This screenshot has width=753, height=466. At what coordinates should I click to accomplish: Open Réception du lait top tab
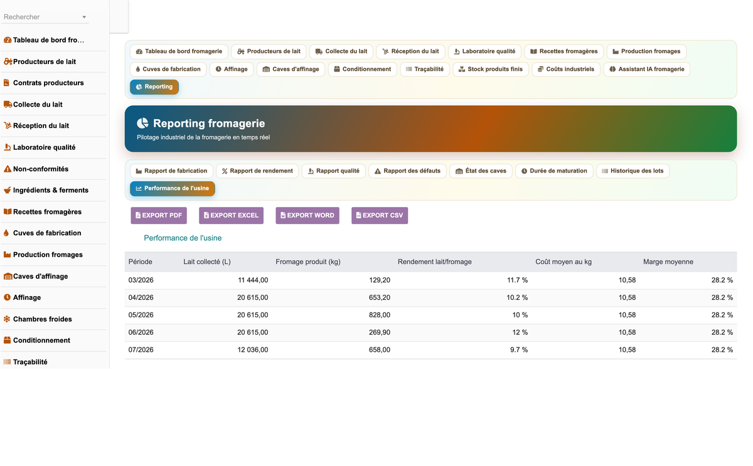pyautogui.click(x=411, y=51)
